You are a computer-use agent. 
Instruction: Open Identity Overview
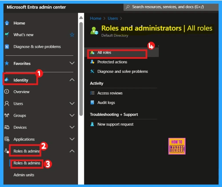pyautogui.click(x=21, y=92)
